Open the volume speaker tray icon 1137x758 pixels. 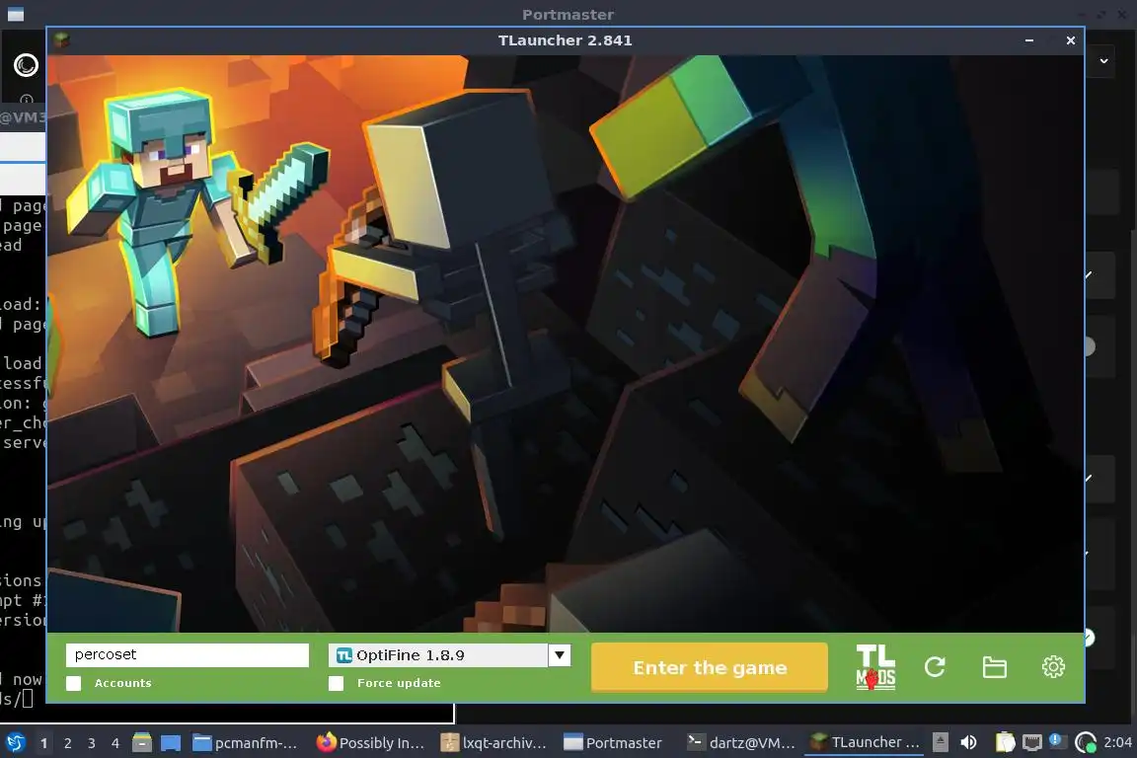969,742
